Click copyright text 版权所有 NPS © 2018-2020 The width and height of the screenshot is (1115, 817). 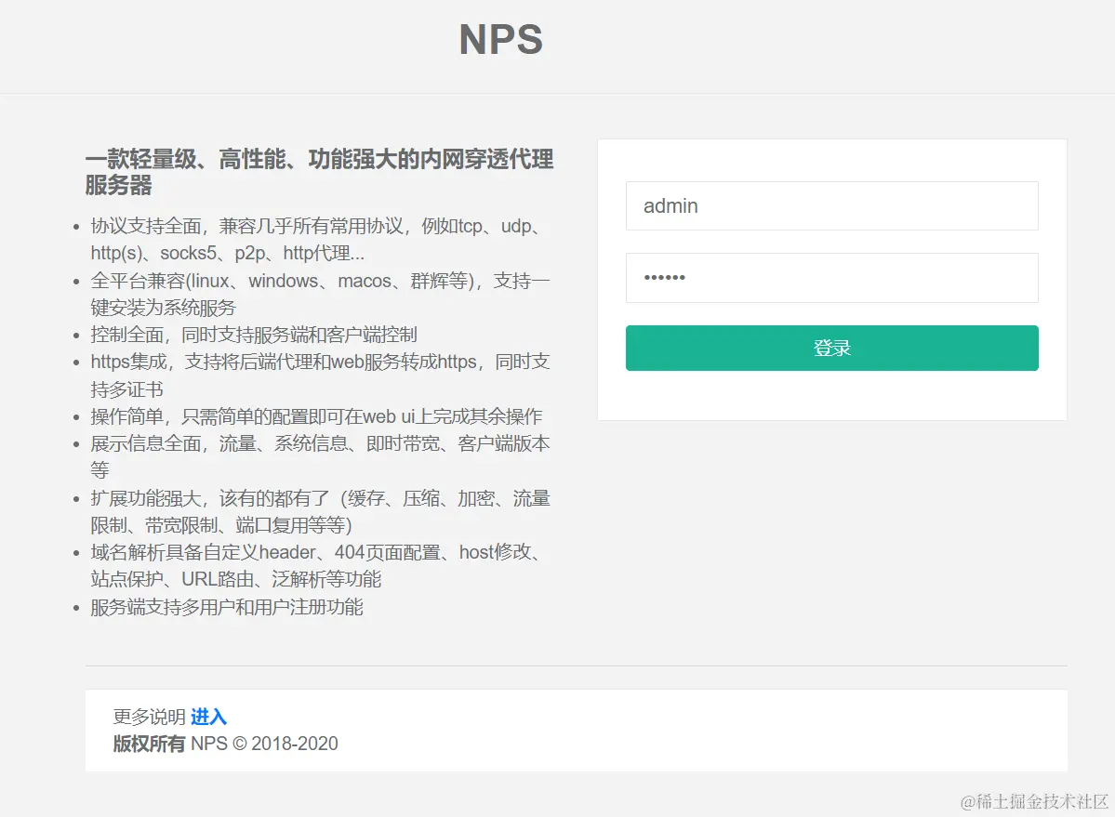[225, 744]
